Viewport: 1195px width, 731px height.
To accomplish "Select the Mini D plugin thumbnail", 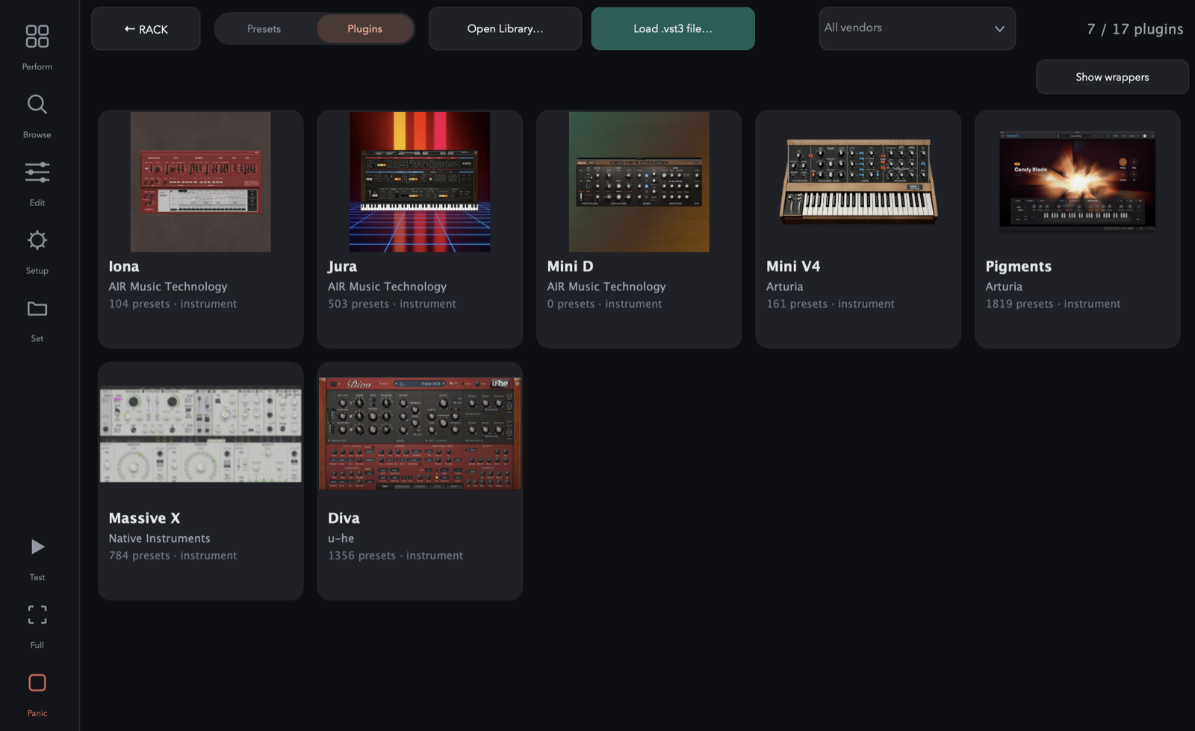I will [x=639, y=182].
